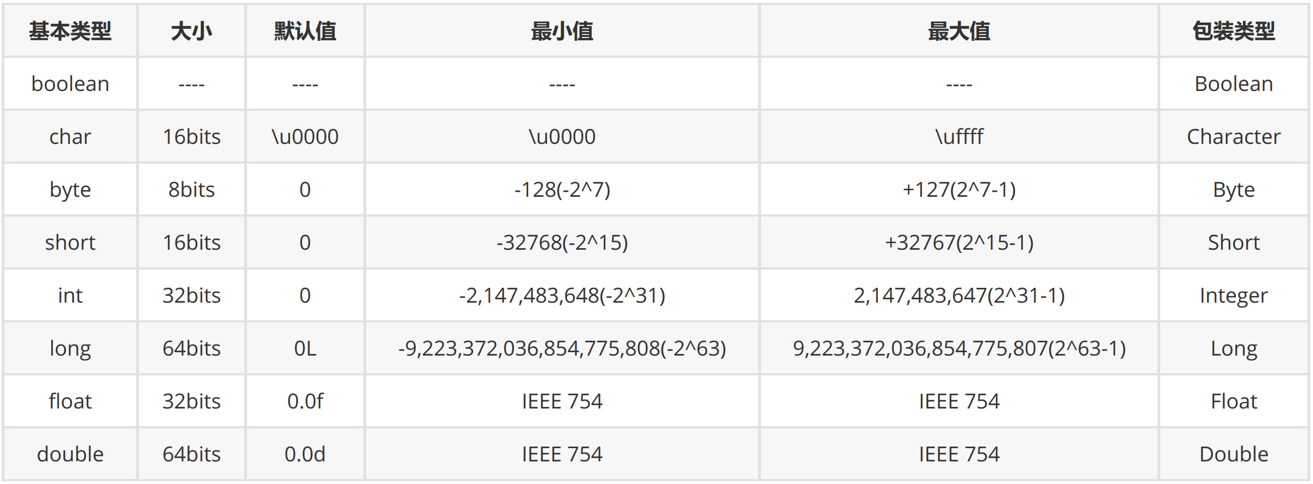
Task: Click the 包装类型 column header
Action: tap(1234, 31)
